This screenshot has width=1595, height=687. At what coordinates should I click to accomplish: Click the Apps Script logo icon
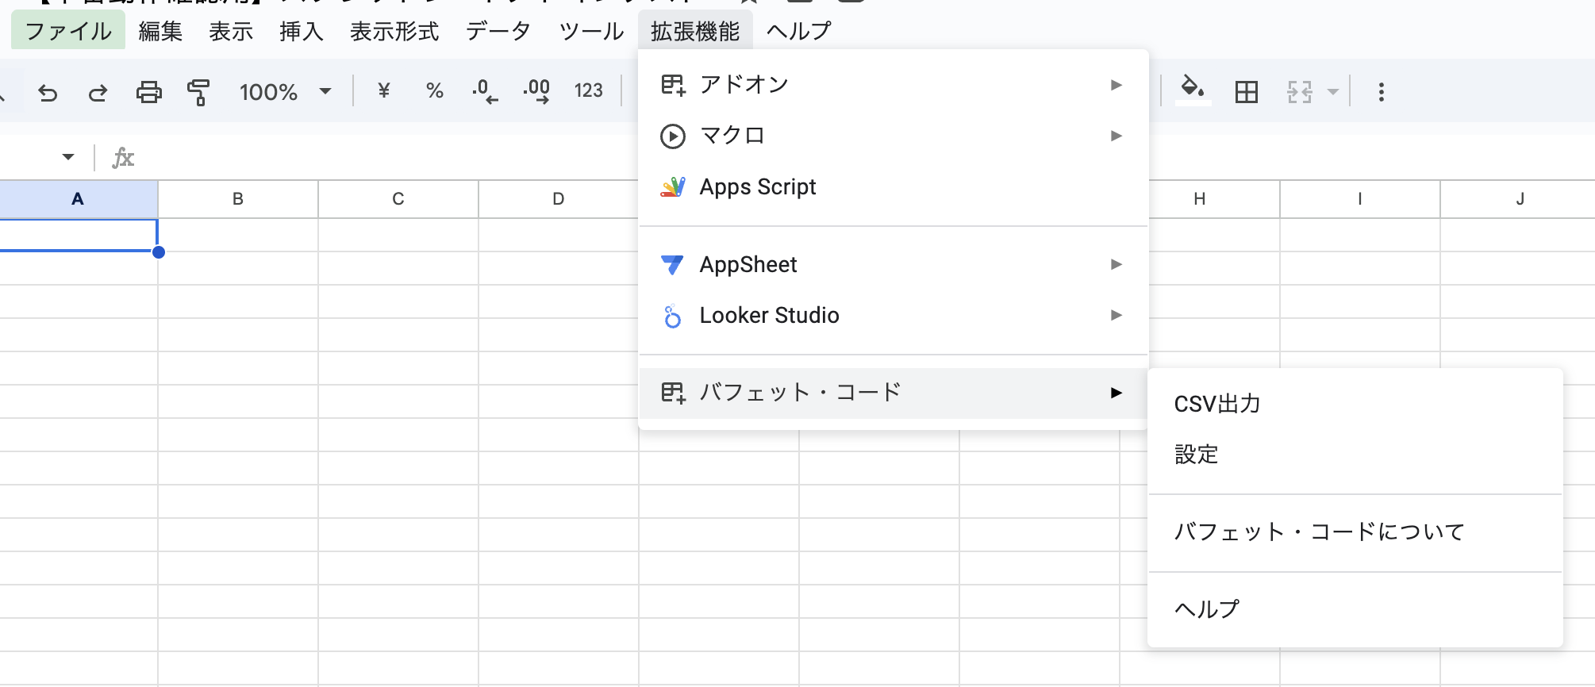pyautogui.click(x=673, y=187)
